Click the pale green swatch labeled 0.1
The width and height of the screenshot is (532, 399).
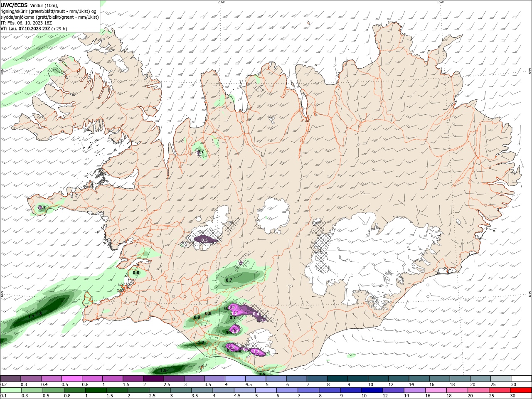tap(11, 390)
